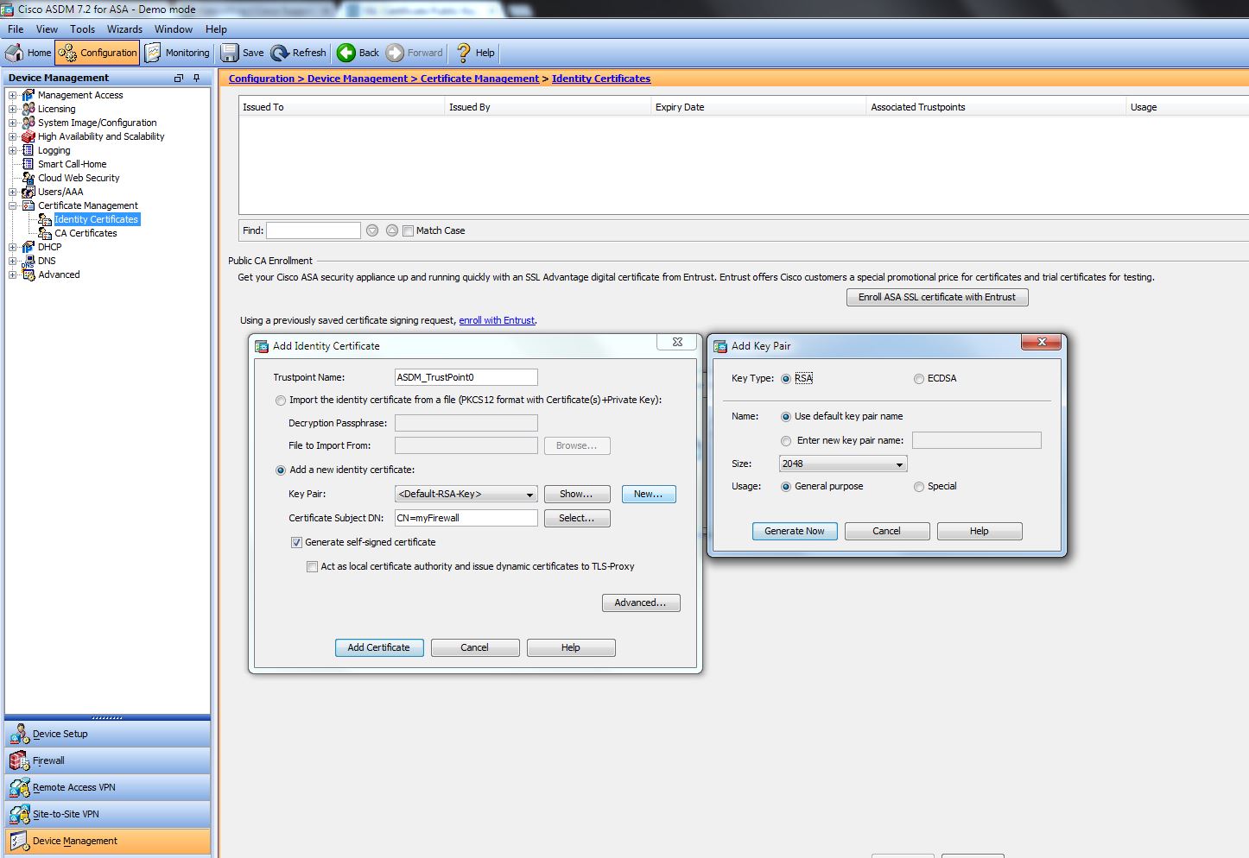Click the Home toolbar icon
The image size is (1249, 858).
[x=15, y=53]
